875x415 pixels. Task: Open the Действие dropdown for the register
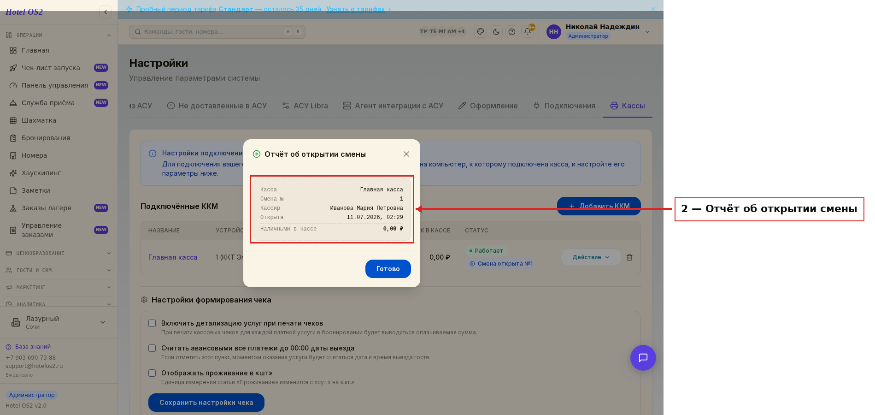click(591, 257)
